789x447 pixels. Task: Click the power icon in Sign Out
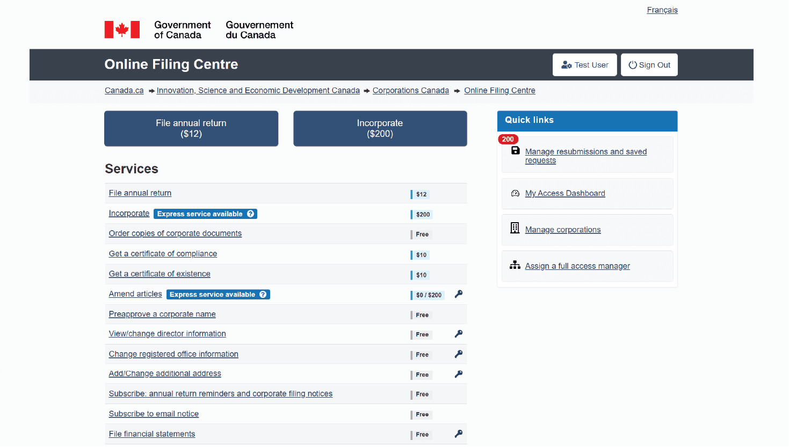coord(632,64)
